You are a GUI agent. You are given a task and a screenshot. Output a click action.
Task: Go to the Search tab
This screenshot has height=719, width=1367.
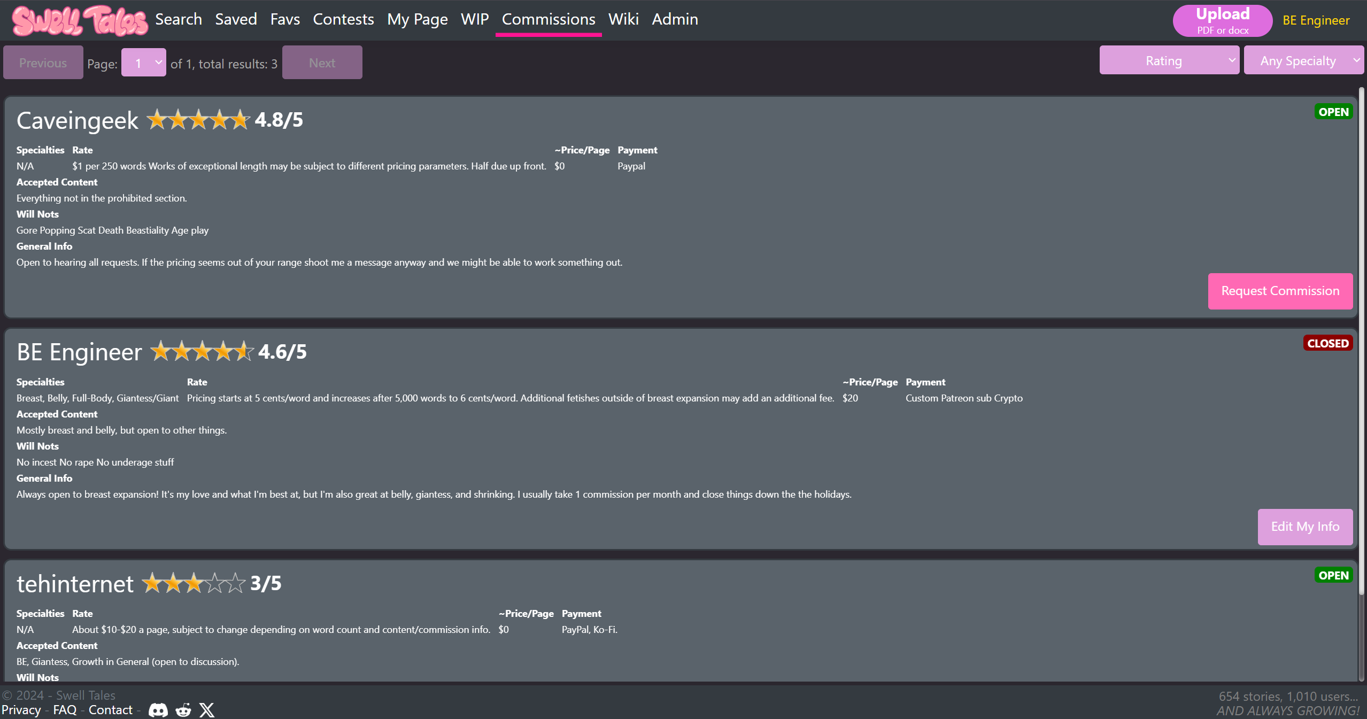point(179,19)
